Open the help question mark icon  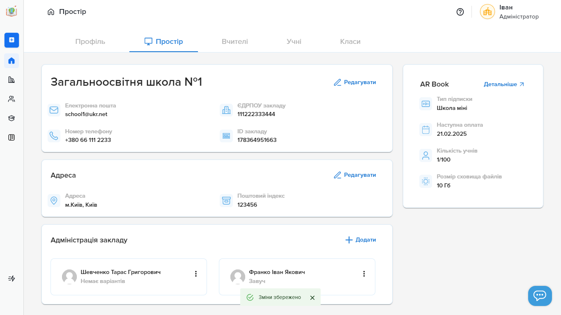point(460,12)
